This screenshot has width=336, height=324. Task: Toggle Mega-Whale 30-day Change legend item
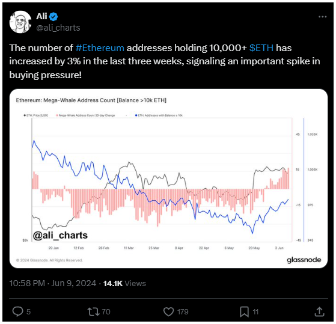(85, 115)
